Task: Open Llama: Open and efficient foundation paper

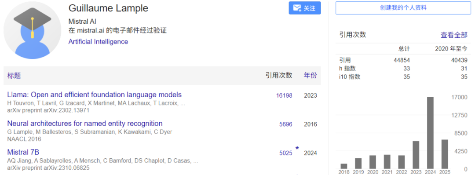Action: [94, 95]
